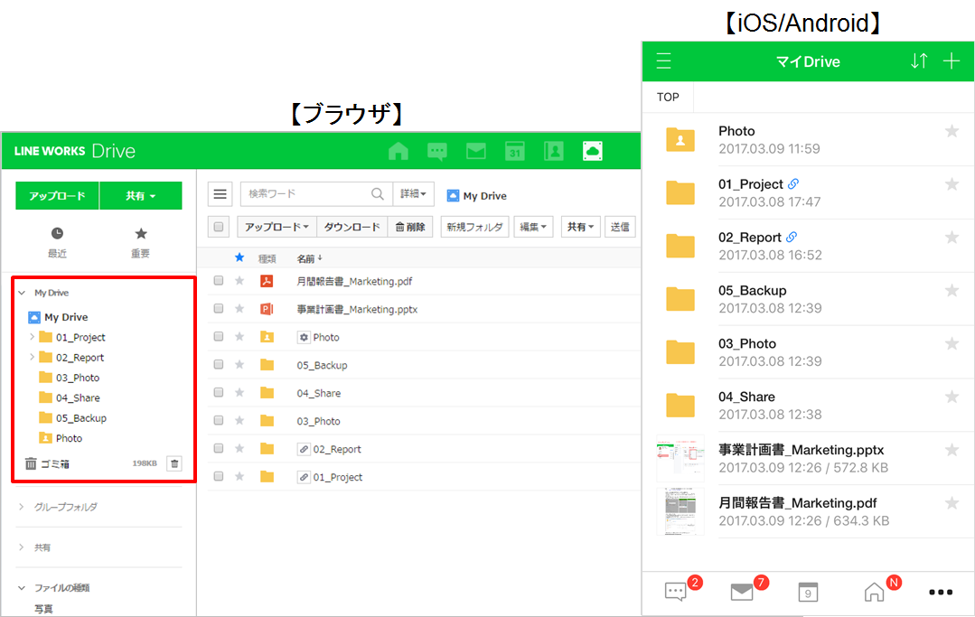Open the Contacts address book icon
975x617 pixels.
[x=554, y=151]
